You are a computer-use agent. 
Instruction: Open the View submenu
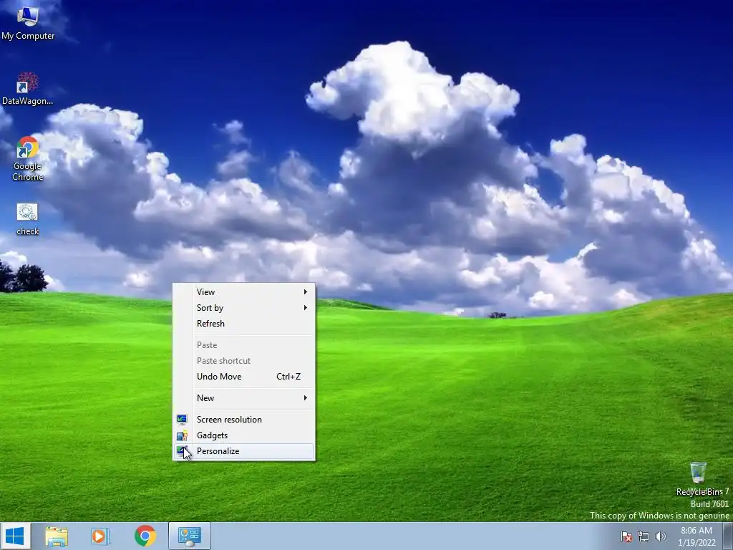point(243,292)
